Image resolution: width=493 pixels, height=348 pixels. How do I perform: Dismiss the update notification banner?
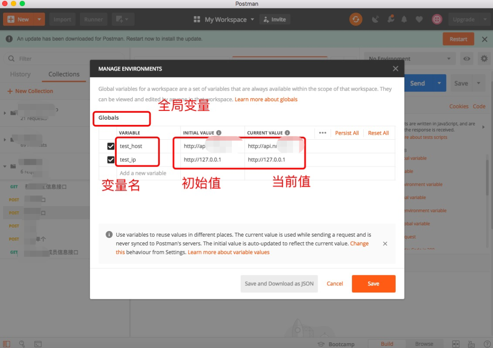pyautogui.click(x=485, y=39)
